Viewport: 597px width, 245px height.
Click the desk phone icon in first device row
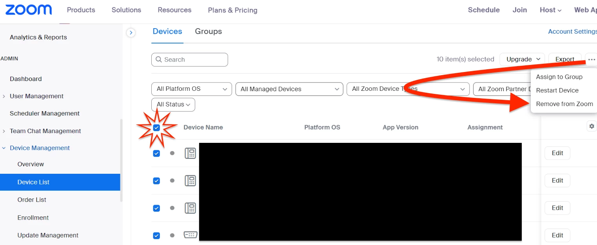click(190, 153)
